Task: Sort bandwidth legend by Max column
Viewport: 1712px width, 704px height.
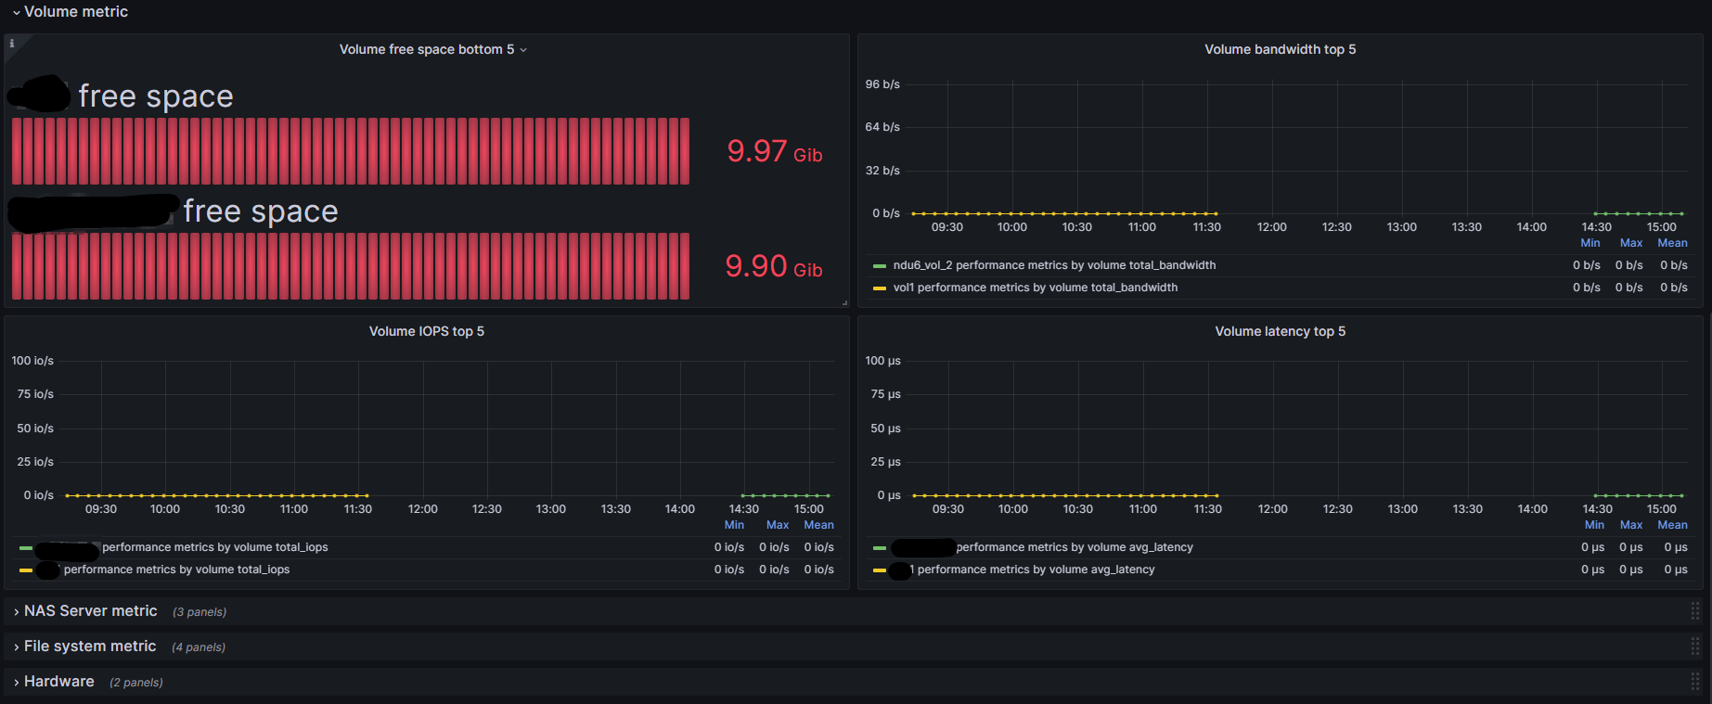Action: 1631,243
